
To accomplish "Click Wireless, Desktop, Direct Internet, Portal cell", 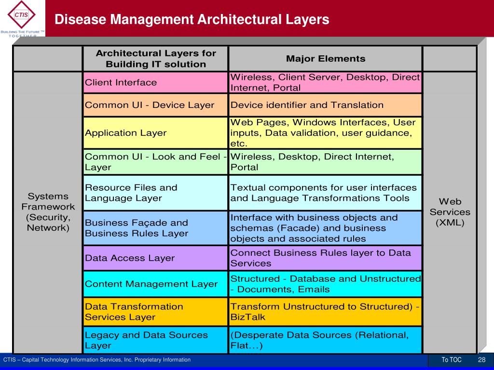I will pyautogui.click(x=326, y=162).
